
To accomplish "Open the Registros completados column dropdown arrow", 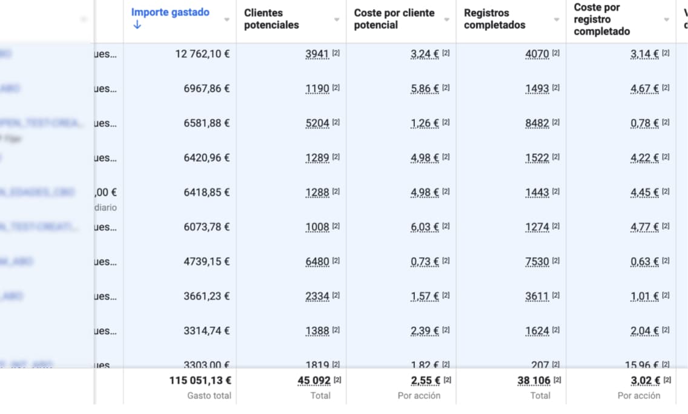I will [557, 19].
